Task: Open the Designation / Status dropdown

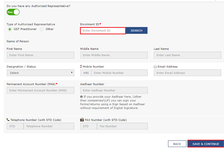Action: click(x=40, y=73)
